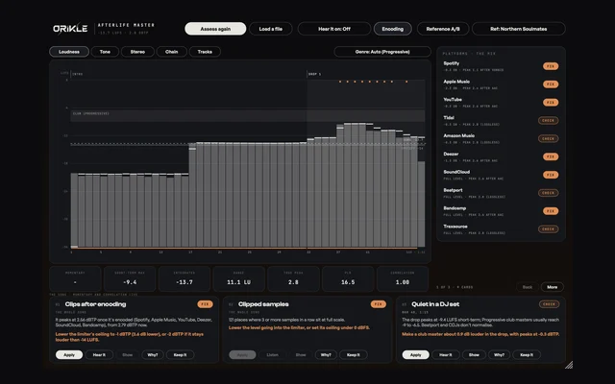Click Listen on the Clipped samples card
The image size is (615, 384).
[x=273, y=354]
